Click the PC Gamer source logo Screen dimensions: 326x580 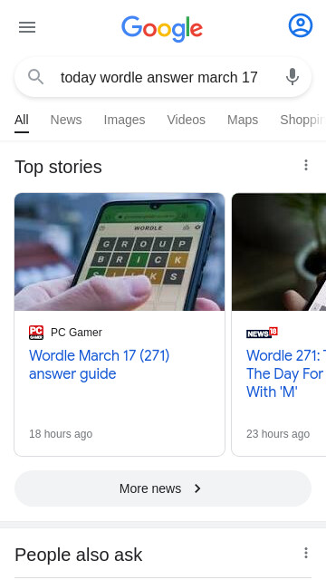[36, 333]
